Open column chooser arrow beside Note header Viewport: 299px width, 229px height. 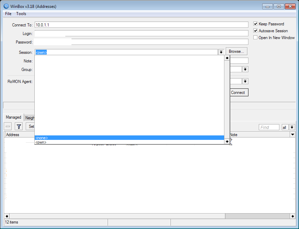pos(292,134)
